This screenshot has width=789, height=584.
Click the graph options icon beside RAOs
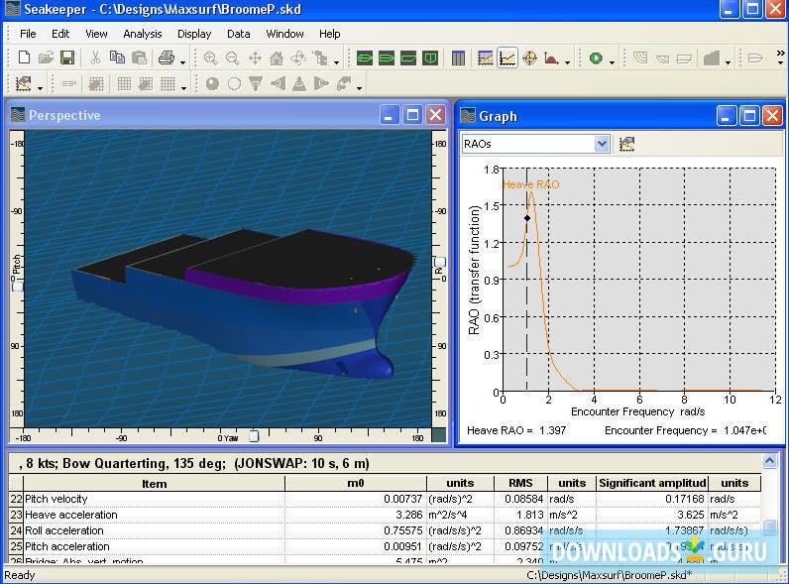(626, 144)
